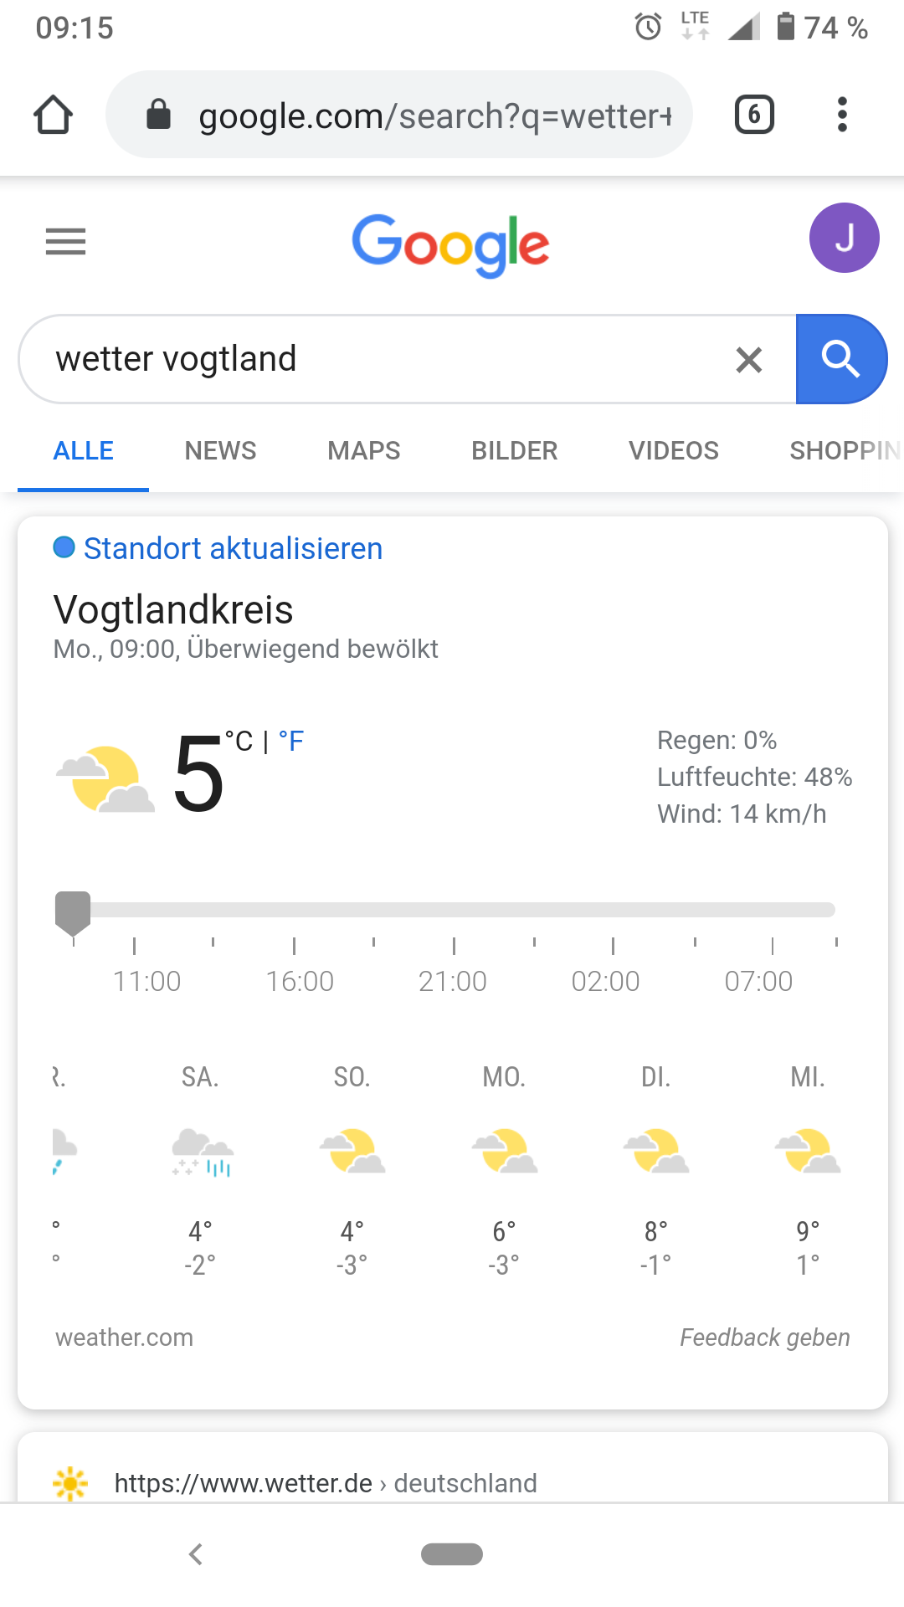Tap the purple J account avatar
This screenshot has width=904, height=1607.
(x=844, y=238)
